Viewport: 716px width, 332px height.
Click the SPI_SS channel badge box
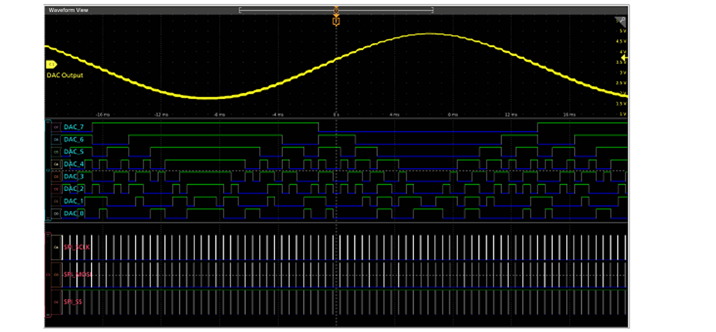tap(56, 302)
